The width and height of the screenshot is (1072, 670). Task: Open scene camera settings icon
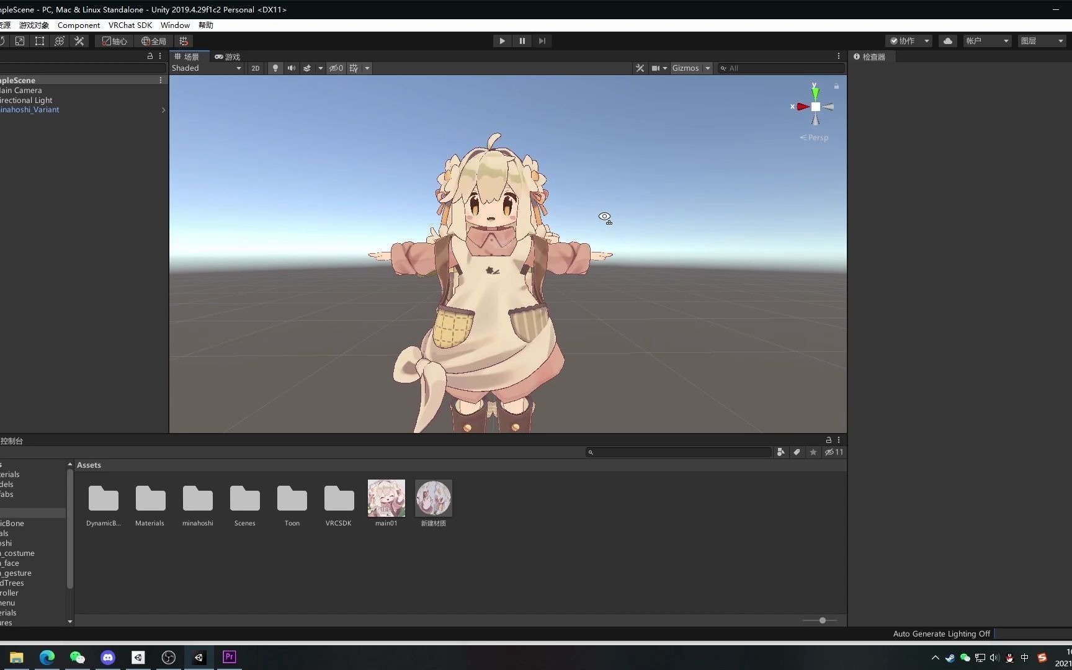coord(656,68)
